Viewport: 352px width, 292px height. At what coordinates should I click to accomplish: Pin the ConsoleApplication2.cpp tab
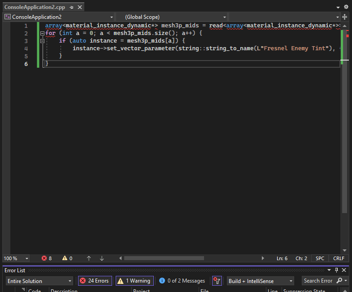pos(71,7)
